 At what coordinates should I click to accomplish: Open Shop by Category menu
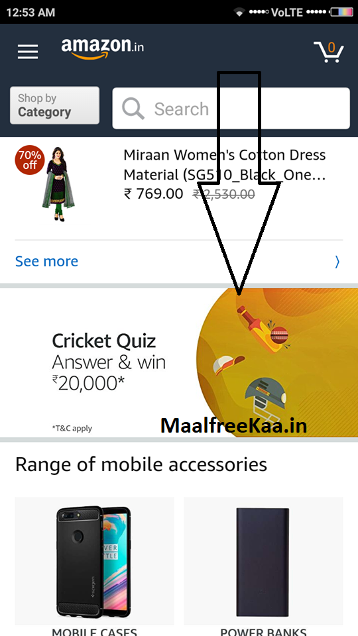coord(54,105)
